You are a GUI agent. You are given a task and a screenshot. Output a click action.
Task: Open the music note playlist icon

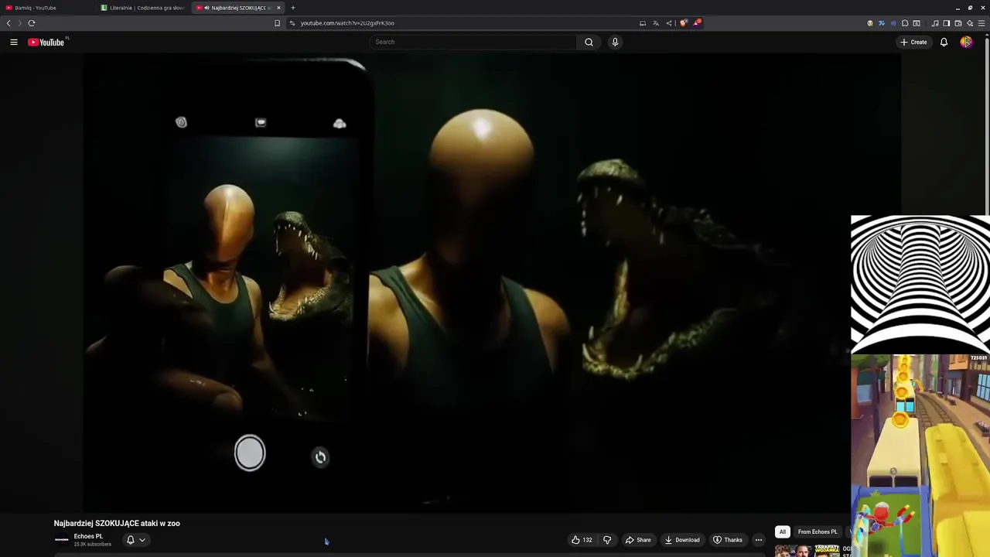pyautogui.click(x=934, y=23)
